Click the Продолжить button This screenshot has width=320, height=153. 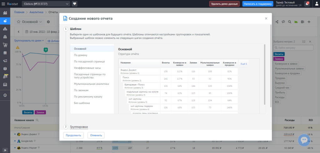[x=74, y=135]
